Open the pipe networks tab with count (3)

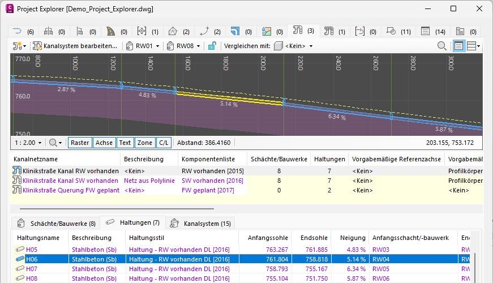303,31
